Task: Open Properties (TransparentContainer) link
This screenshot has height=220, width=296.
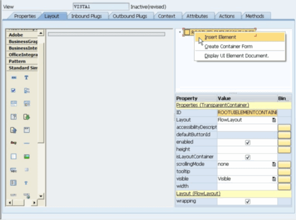Action: 213,105
